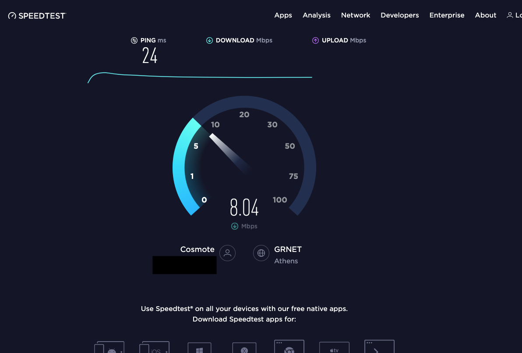Click the user login icon
The image size is (522, 353).
coord(510,15)
